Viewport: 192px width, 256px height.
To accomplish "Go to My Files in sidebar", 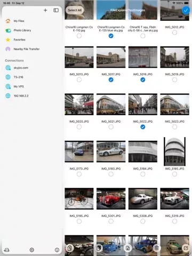I will [19, 21].
